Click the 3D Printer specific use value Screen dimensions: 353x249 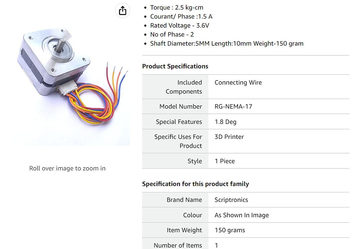[229, 136]
